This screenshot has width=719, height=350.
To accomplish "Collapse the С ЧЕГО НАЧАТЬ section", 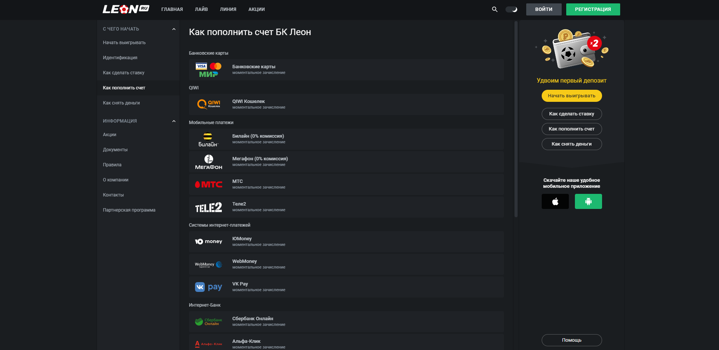I will (174, 29).
